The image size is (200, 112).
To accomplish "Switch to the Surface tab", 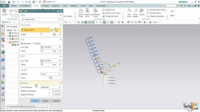I will click(45, 6).
